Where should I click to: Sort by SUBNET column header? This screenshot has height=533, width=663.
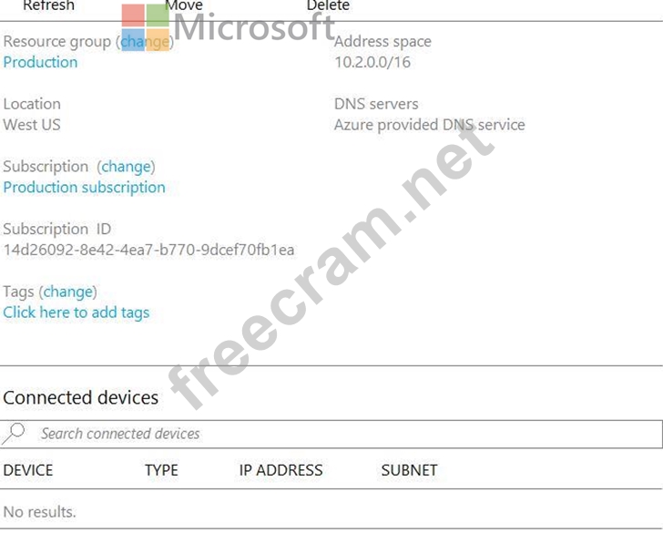tap(409, 470)
